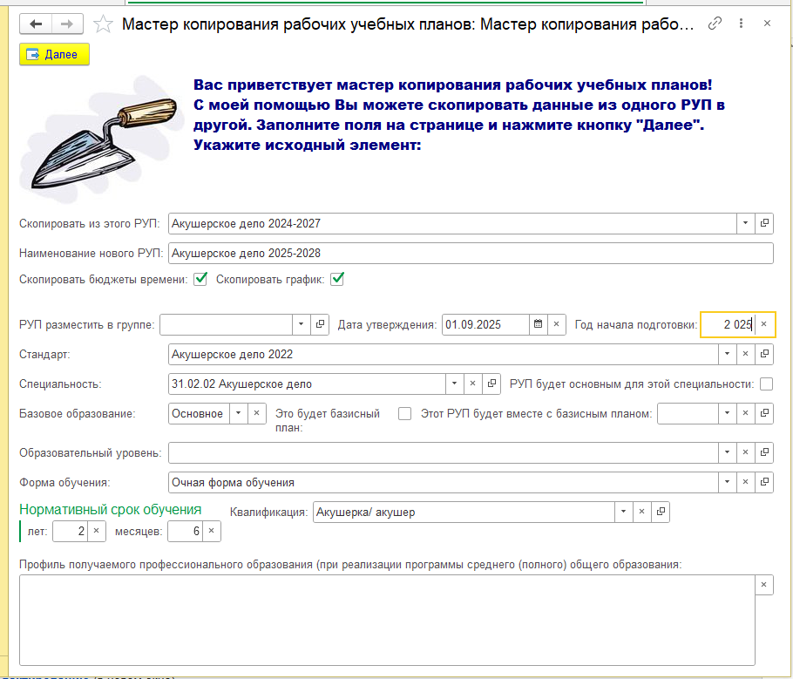This screenshot has width=793, height=679.
Task: Open the Стандарт record with open icon
Action: (x=764, y=355)
